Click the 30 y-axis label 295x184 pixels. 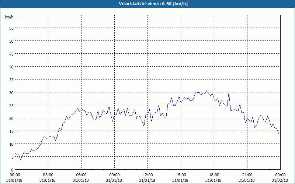pyautogui.click(x=11, y=93)
